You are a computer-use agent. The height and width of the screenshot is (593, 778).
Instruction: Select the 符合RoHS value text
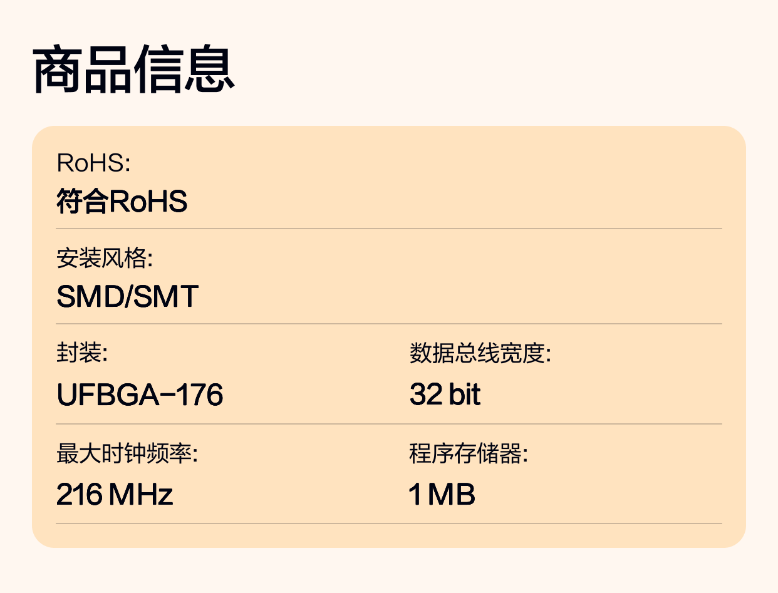(122, 202)
